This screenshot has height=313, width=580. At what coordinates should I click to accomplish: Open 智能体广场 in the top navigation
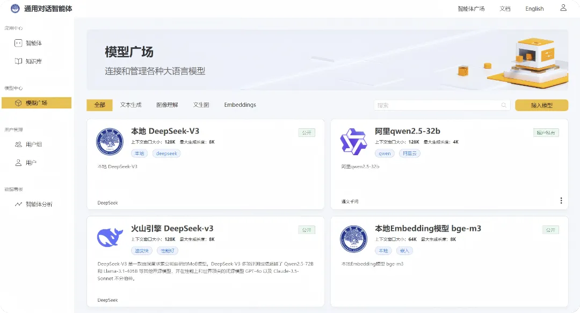click(471, 9)
